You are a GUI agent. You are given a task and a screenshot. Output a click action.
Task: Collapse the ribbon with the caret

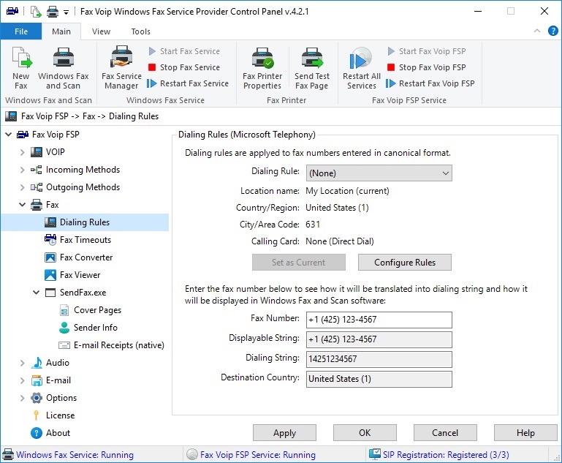pyautogui.click(x=537, y=31)
